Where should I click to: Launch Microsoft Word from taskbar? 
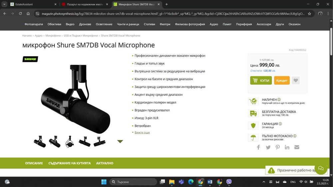(210, 182)
